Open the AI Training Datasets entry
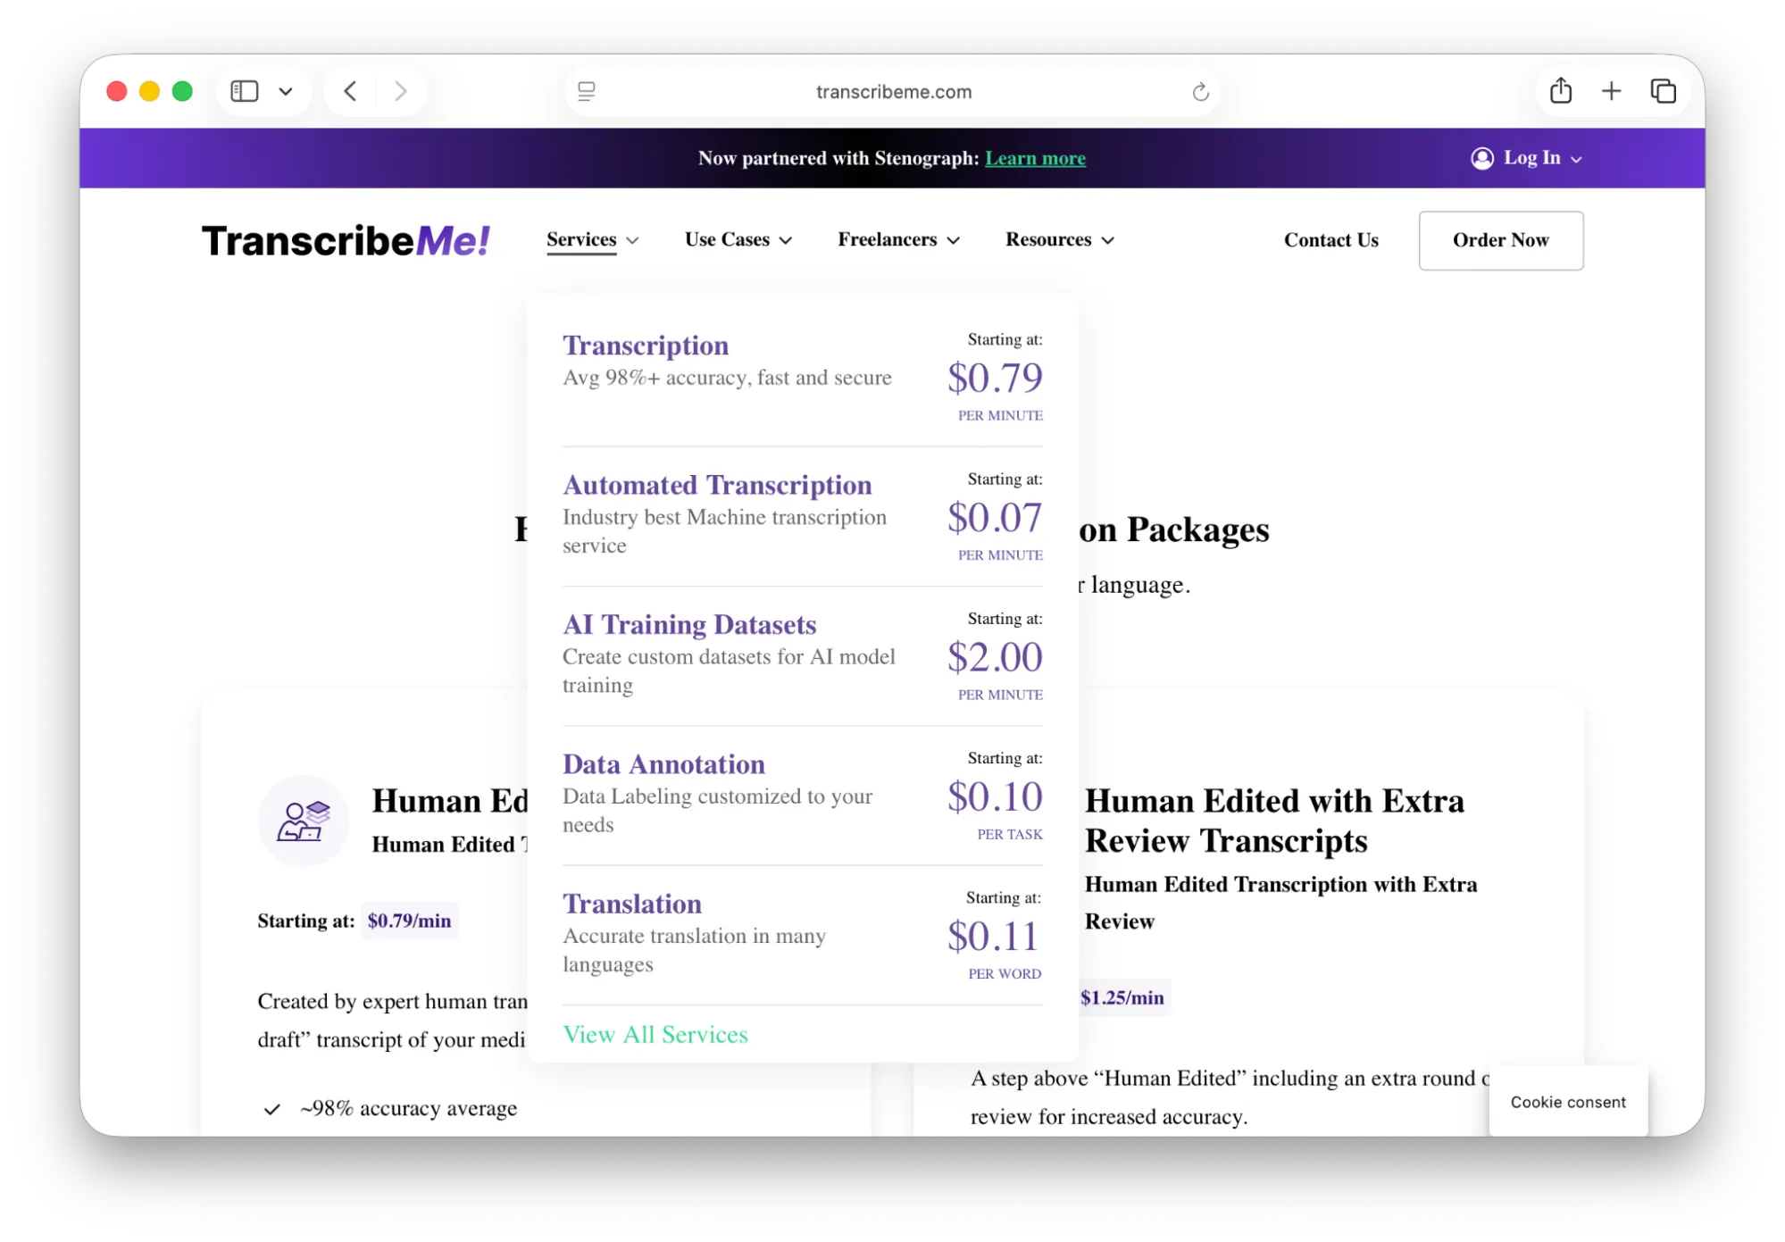1785x1242 pixels. [x=689, y=623]
